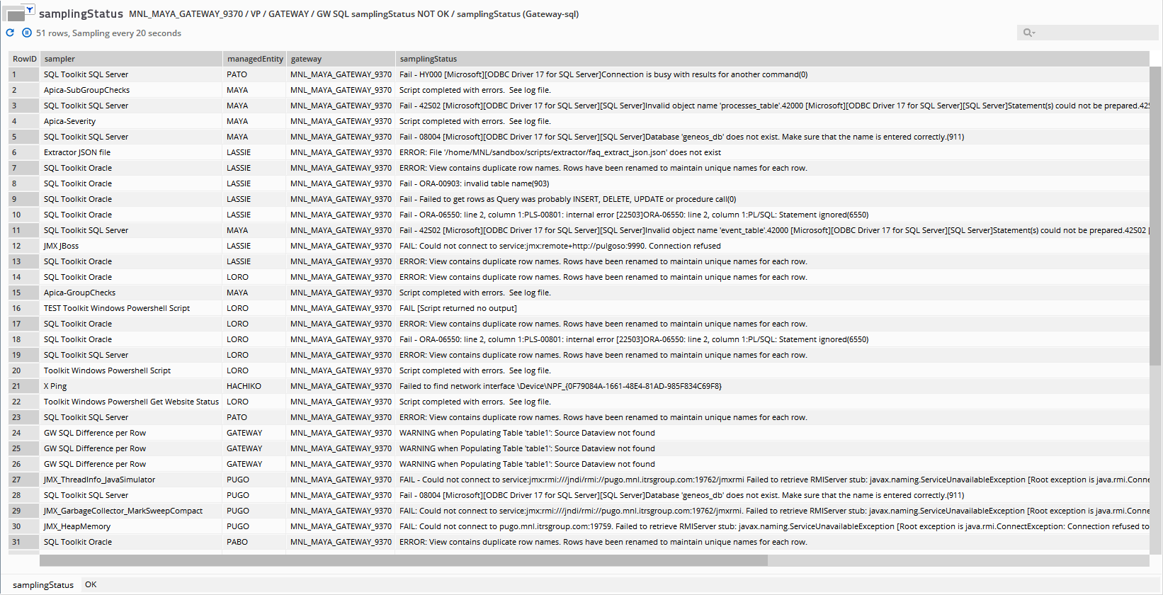1163x595 pixels.
Task: Click the vertical scrollbar track
Action: click(x=1155, y=460)
